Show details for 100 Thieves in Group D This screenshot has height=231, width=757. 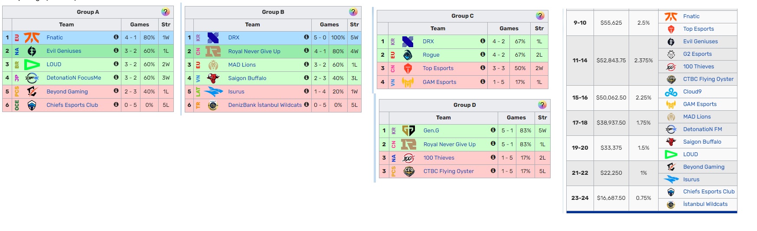493,157
